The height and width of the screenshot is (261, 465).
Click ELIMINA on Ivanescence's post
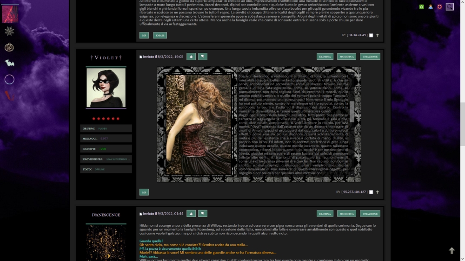(x=325, y=213)
